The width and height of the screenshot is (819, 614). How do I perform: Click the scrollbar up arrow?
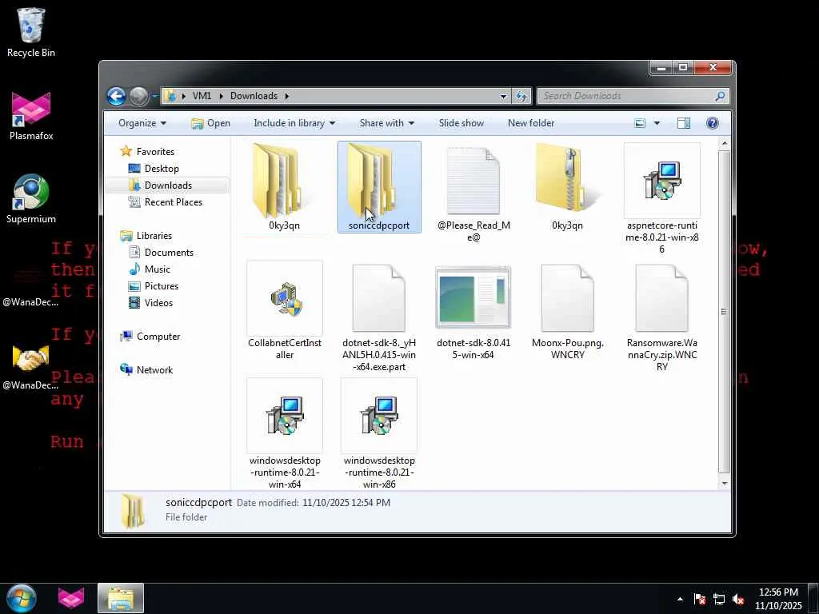tap(724, 143)
